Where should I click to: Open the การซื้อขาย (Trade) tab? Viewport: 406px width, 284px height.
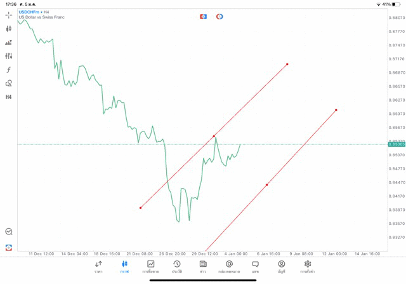pos(151,267)
